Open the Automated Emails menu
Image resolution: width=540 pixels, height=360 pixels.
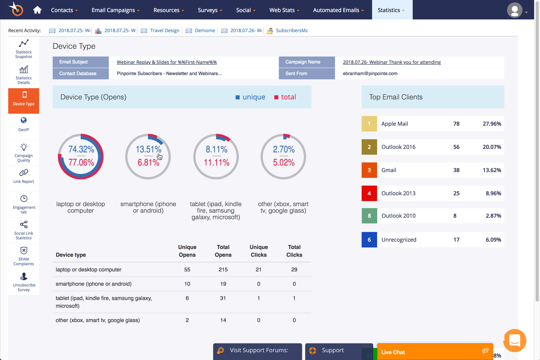[338, 10]
